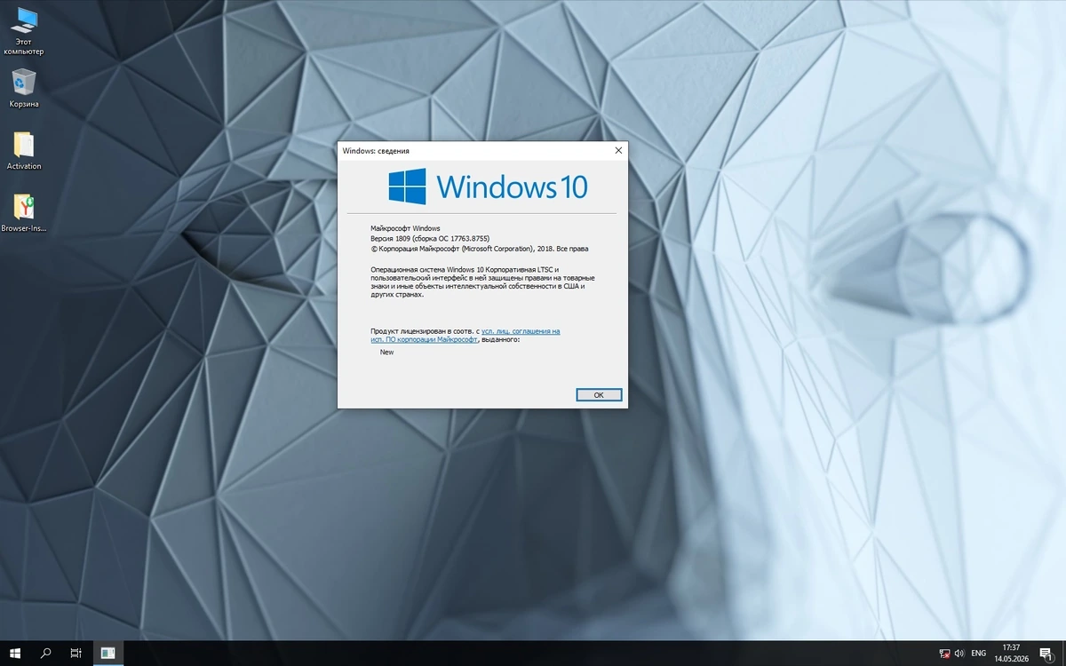Viewport: 1066px width, 666px height.
Task: Click the Windows: сведения title bar
Action: tap(473, 151)
